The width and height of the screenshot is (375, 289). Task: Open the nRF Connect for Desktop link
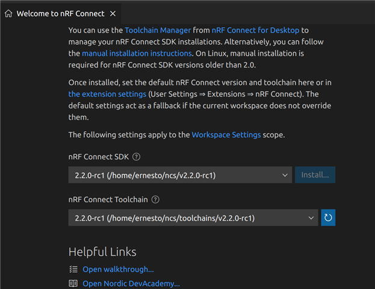pos(255,30)
